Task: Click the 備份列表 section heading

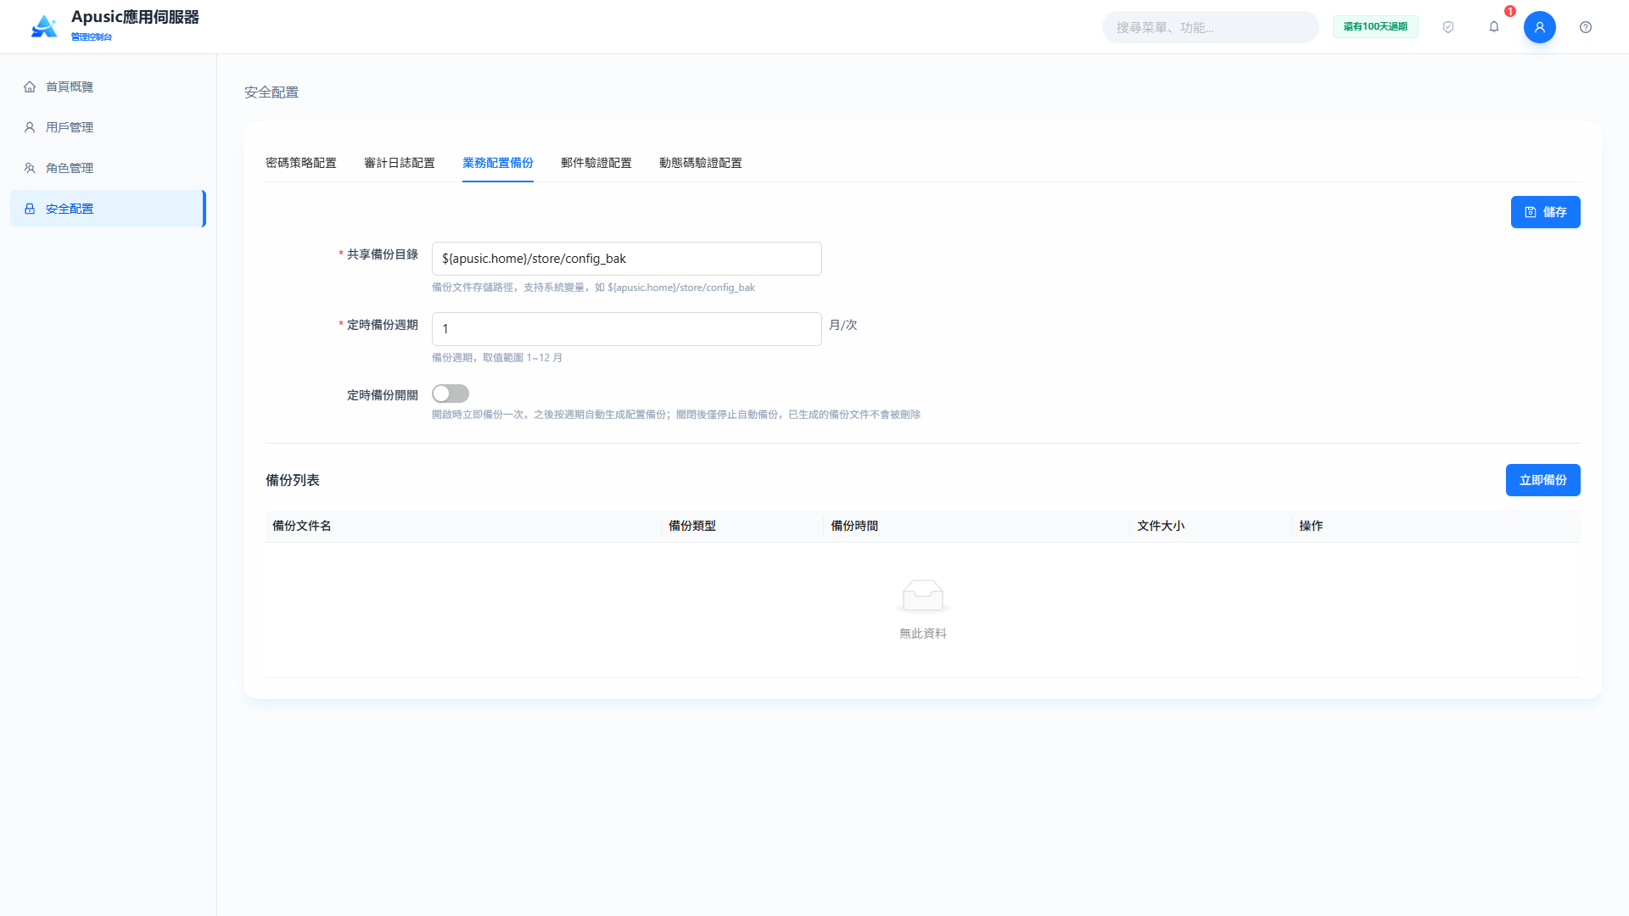Action: 293,480
